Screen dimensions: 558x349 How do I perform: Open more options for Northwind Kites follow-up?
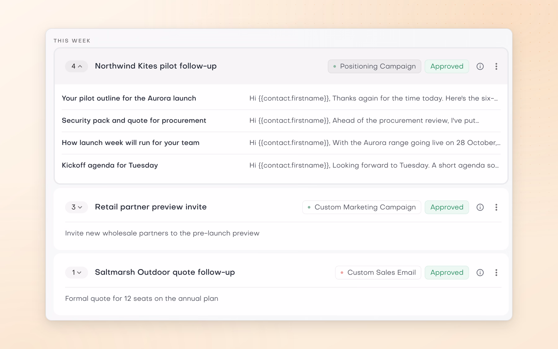(496, 66)
